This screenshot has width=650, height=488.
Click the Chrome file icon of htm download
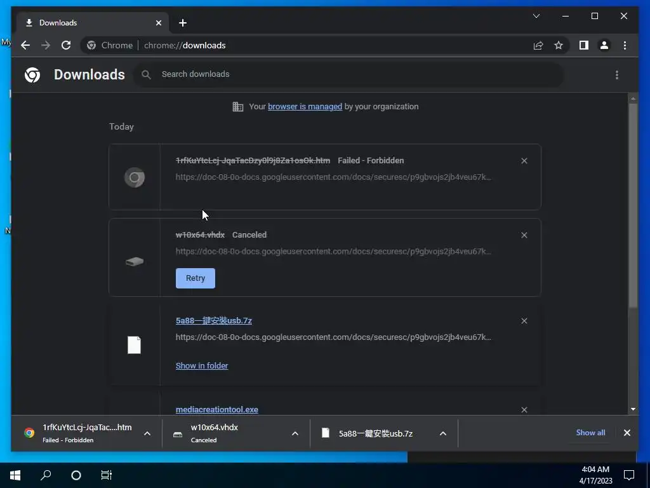135,178
